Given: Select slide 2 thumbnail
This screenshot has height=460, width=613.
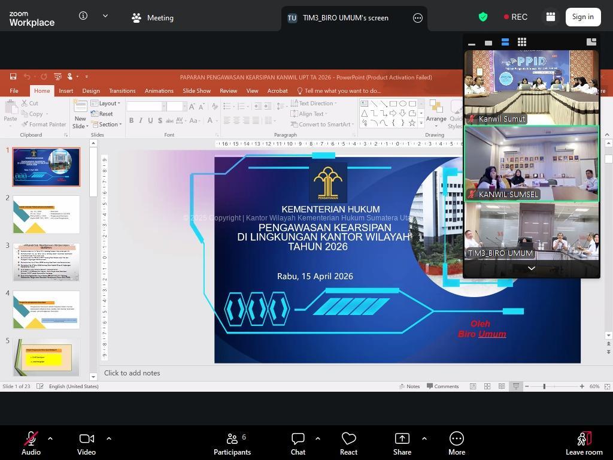Looking at the screenshot, I should [47, 214].
